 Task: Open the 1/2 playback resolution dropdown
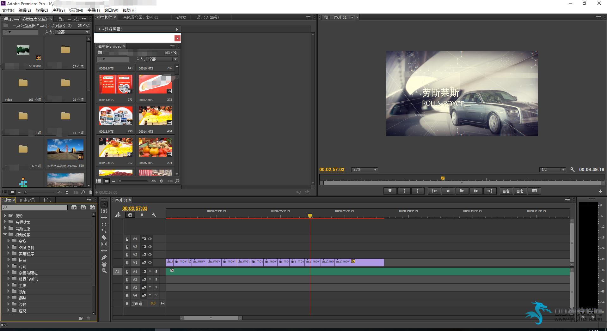click(x=552, y=170)
